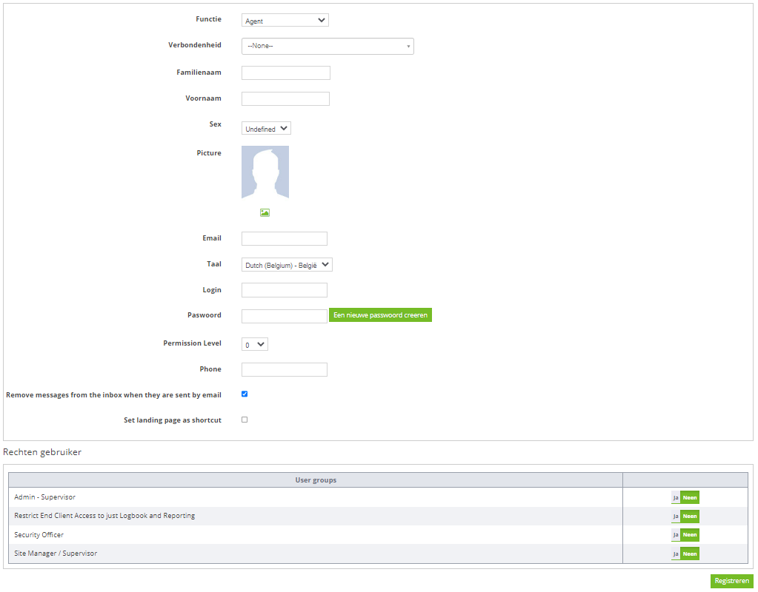This screenshot has height=592, width=758.
Task: Click the Paswoord input field
Action: coord(285,316)
